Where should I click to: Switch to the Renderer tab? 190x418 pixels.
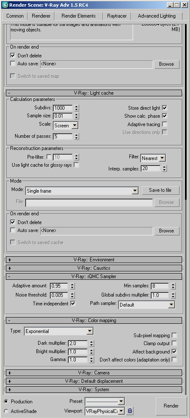point(41,16)
